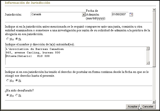Click the address textarea scrollbar track
The height and width of the screenshot is (111, 160).
148,56
